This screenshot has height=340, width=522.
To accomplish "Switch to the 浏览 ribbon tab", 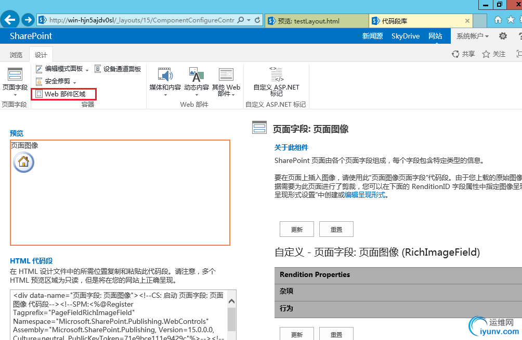I will [x=16, y=55].
